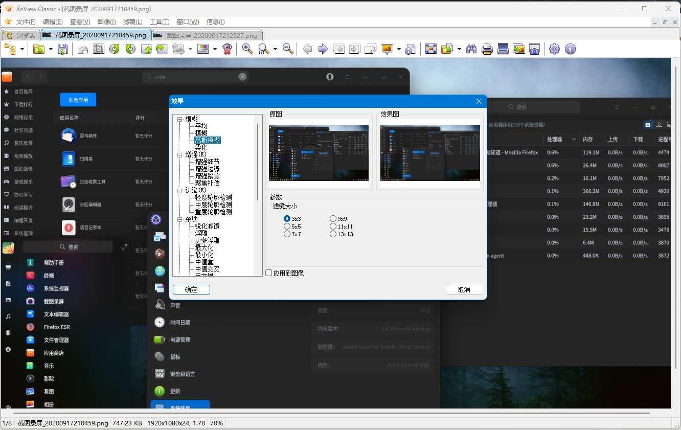Click the Zoom Out magnifier icon

(288, 49)
